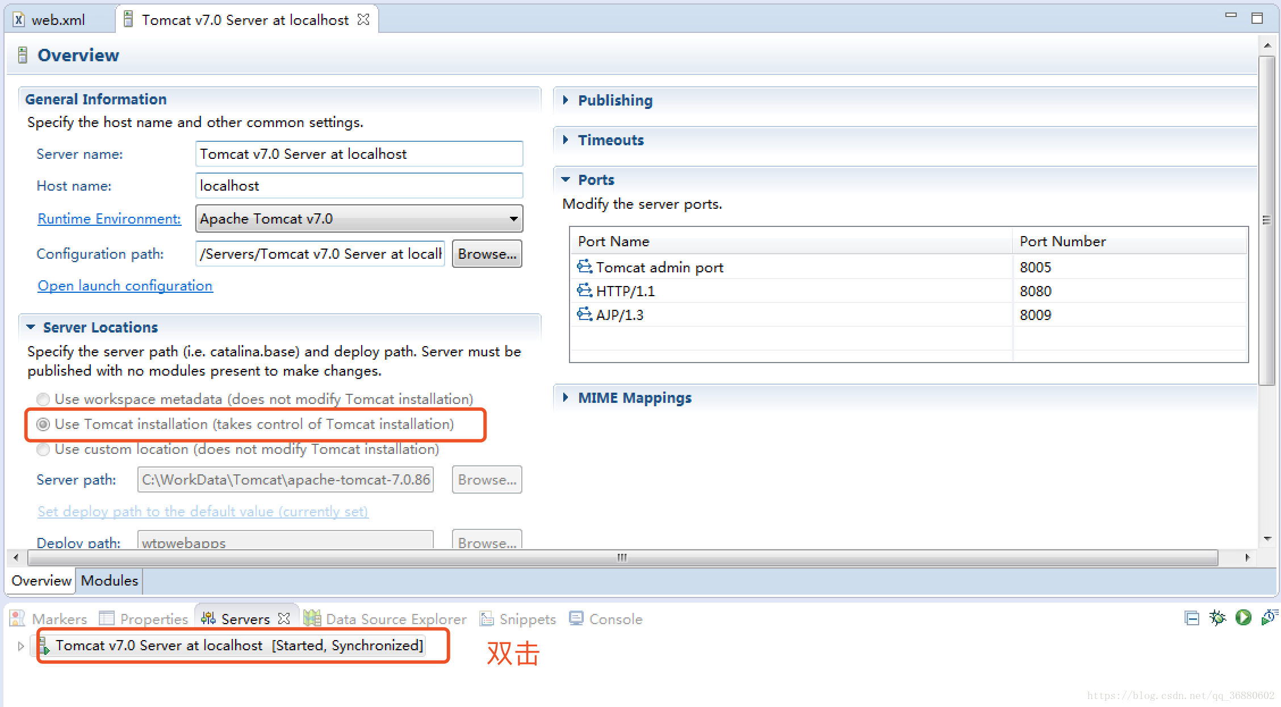The width and height of the screenshot is (1281, 707).
Task: Open the Data Source Explorer tab
Action: point(385,618)
